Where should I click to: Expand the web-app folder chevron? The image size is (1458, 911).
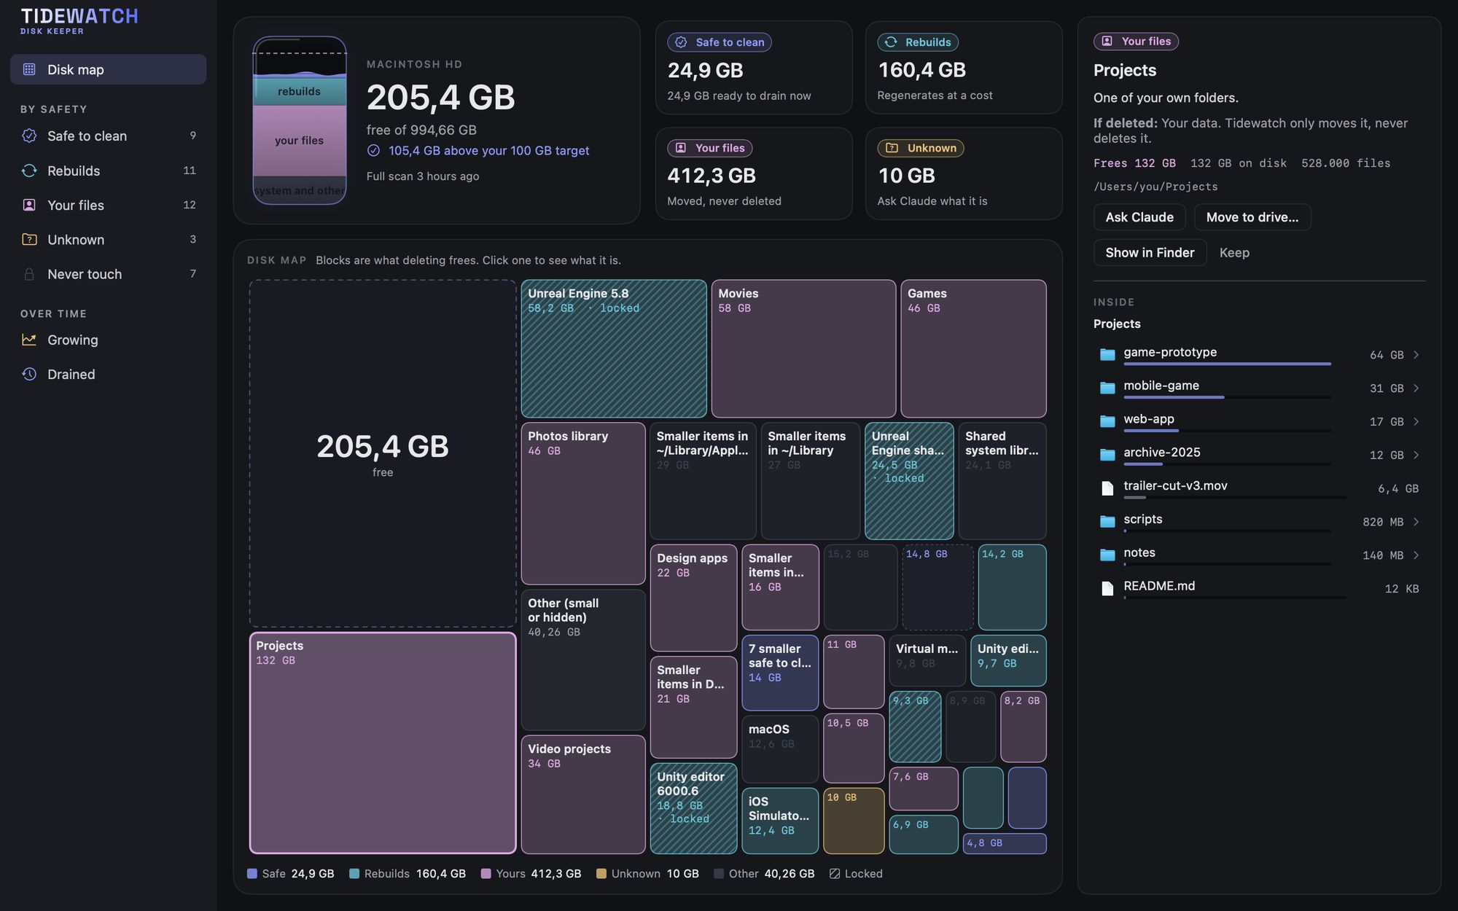[x=1416, y=422]
